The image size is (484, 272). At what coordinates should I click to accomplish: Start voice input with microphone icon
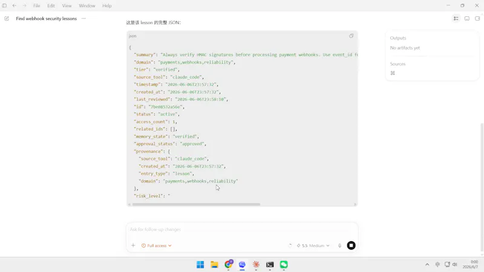click(339, 245)
